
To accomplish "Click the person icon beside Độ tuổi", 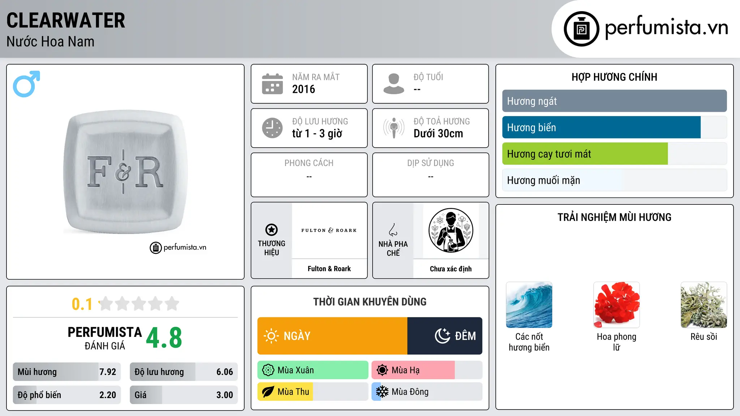I will click(394, 84).
